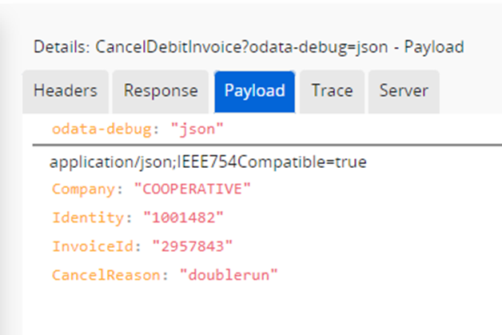Select the odata-debug parameter key
Viewport: 502px width, 335px height.
[102, 130]
